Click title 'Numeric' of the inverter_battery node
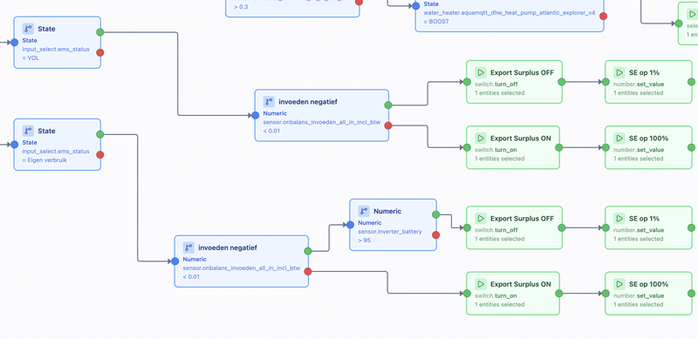Screen dimensions: 698x339 click(x=387, y=211)
